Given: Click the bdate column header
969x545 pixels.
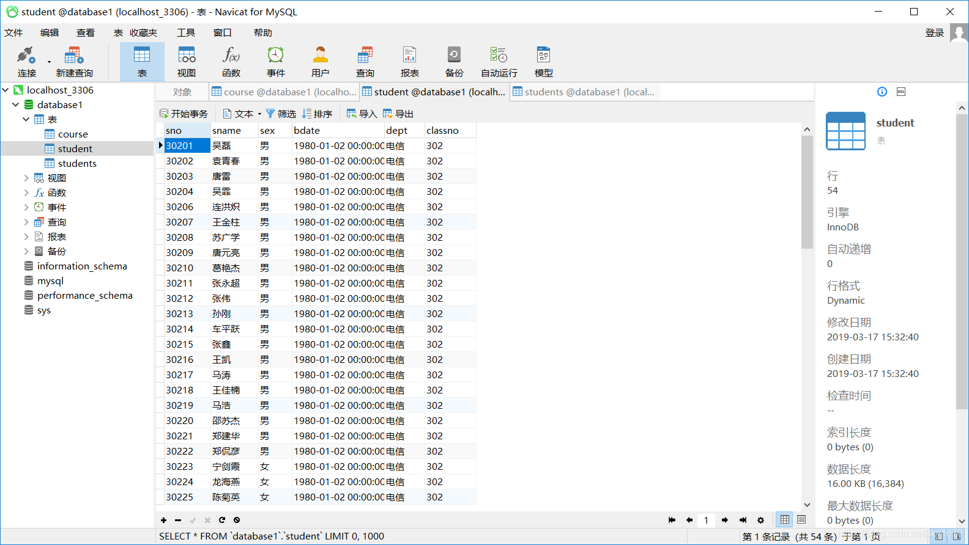Looking at the screenshot, I should [x=338, y=130].
